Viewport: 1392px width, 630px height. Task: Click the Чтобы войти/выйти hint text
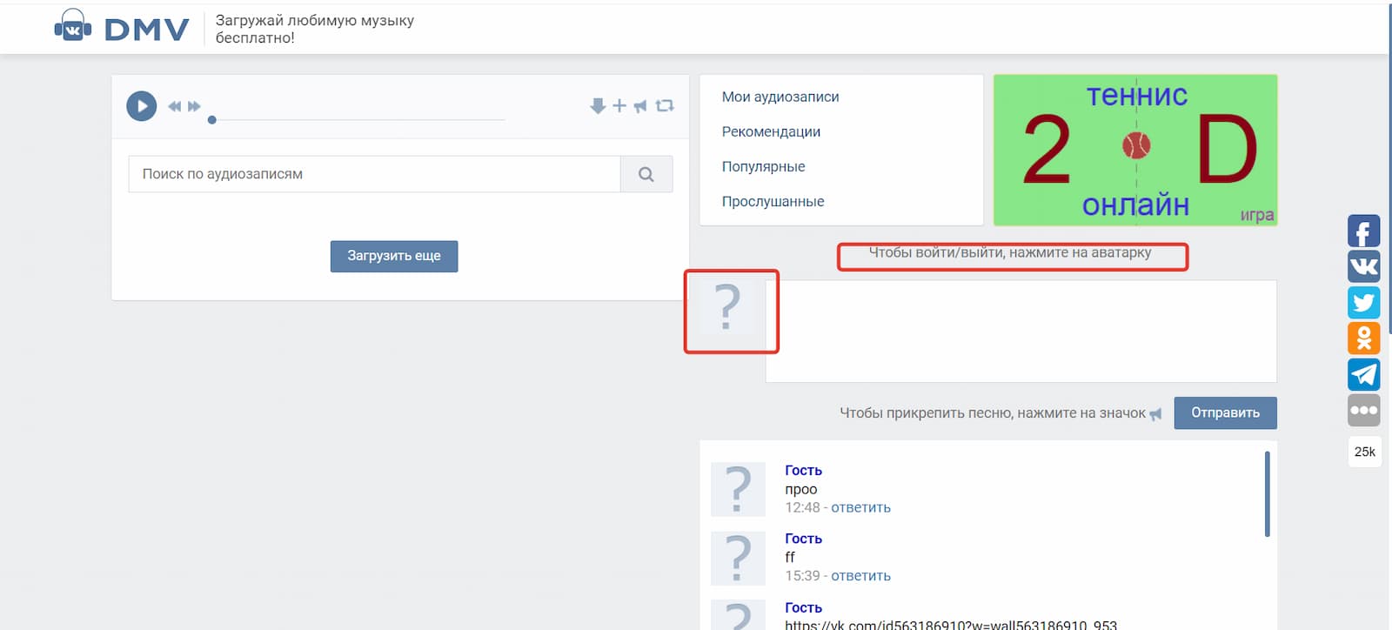coord(1009,252)
